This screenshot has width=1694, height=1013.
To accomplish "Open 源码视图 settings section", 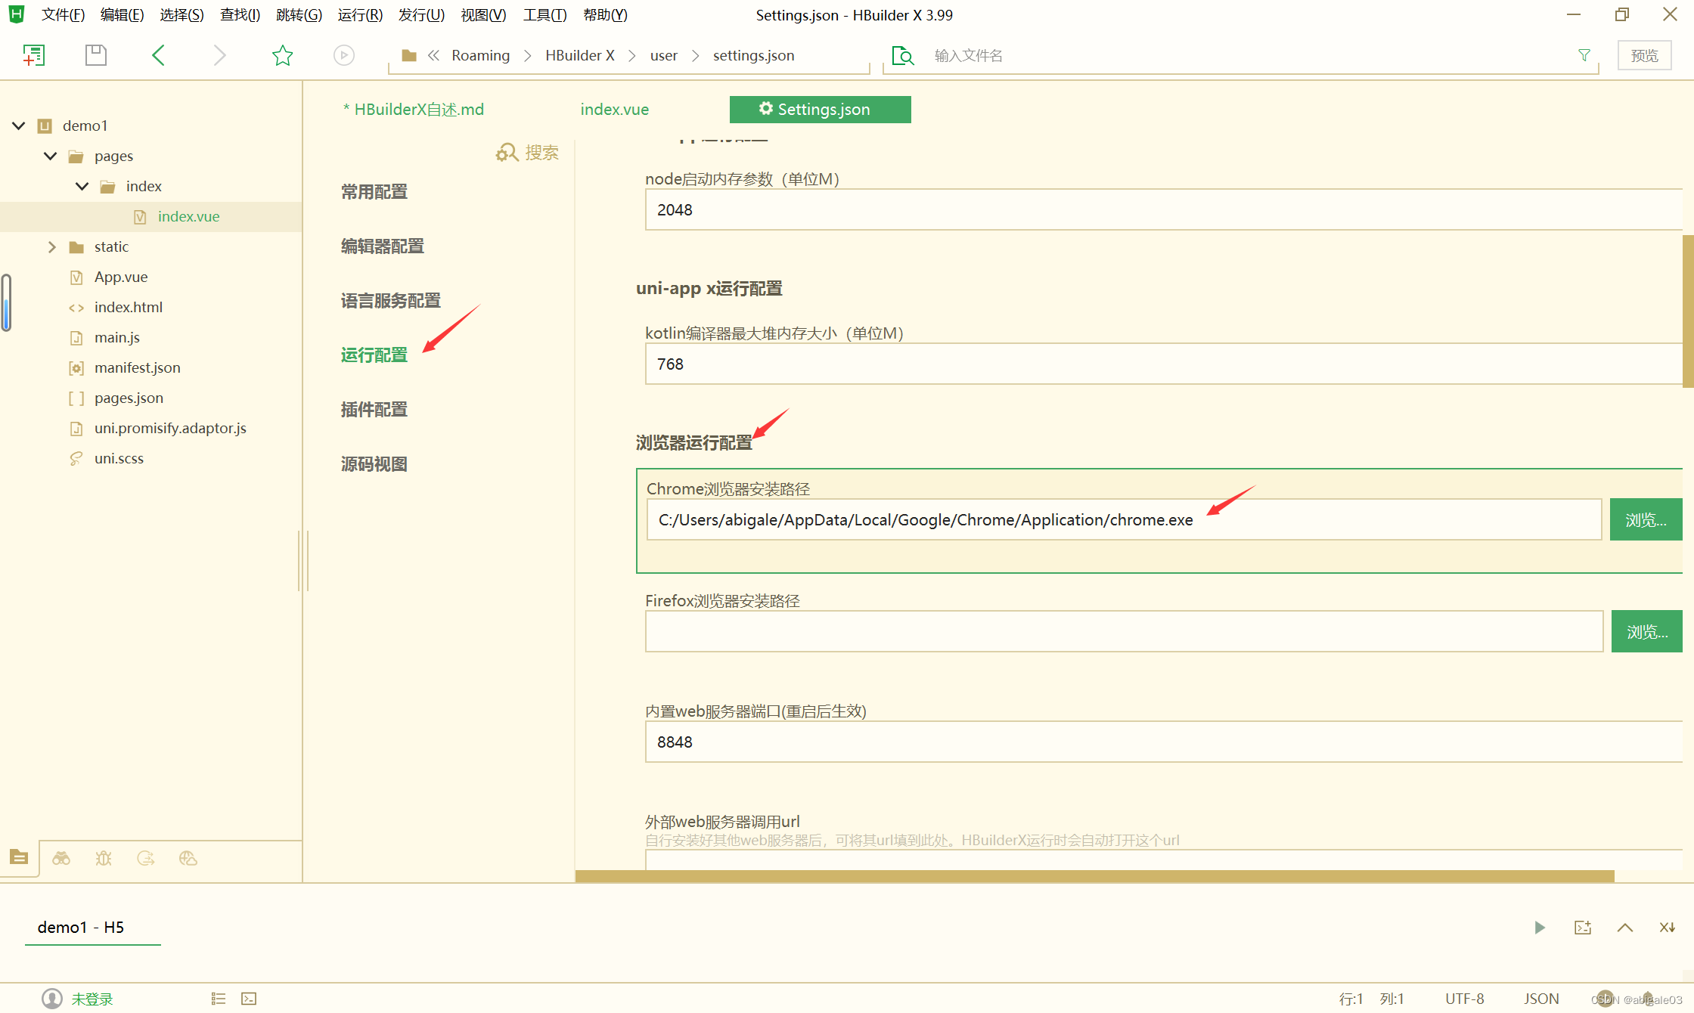I will coord(374,464).
